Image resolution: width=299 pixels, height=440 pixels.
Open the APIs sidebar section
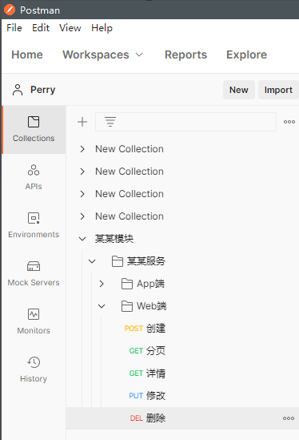34,177
